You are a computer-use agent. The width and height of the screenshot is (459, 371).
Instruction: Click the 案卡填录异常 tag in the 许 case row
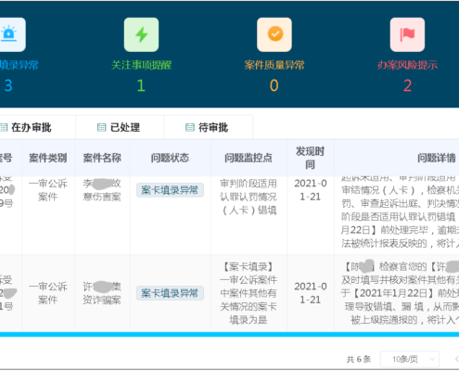[170, 293]
